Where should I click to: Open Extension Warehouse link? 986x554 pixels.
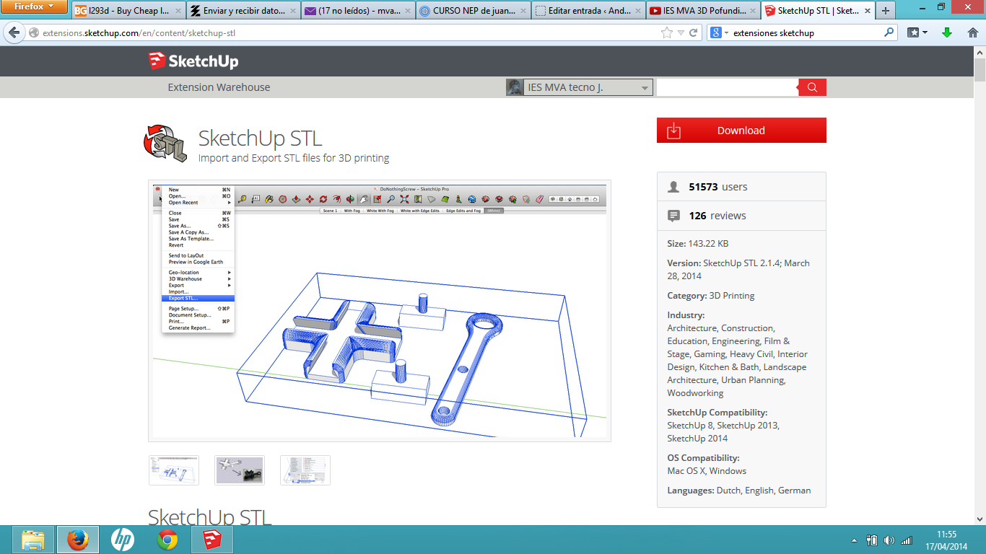(219, 87)
